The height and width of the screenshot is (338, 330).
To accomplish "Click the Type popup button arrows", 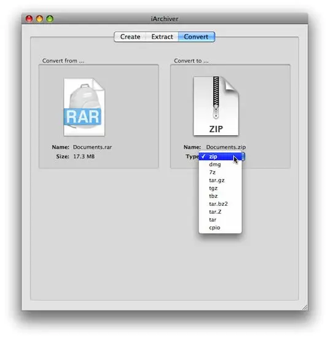I will (x=243, y=157).
